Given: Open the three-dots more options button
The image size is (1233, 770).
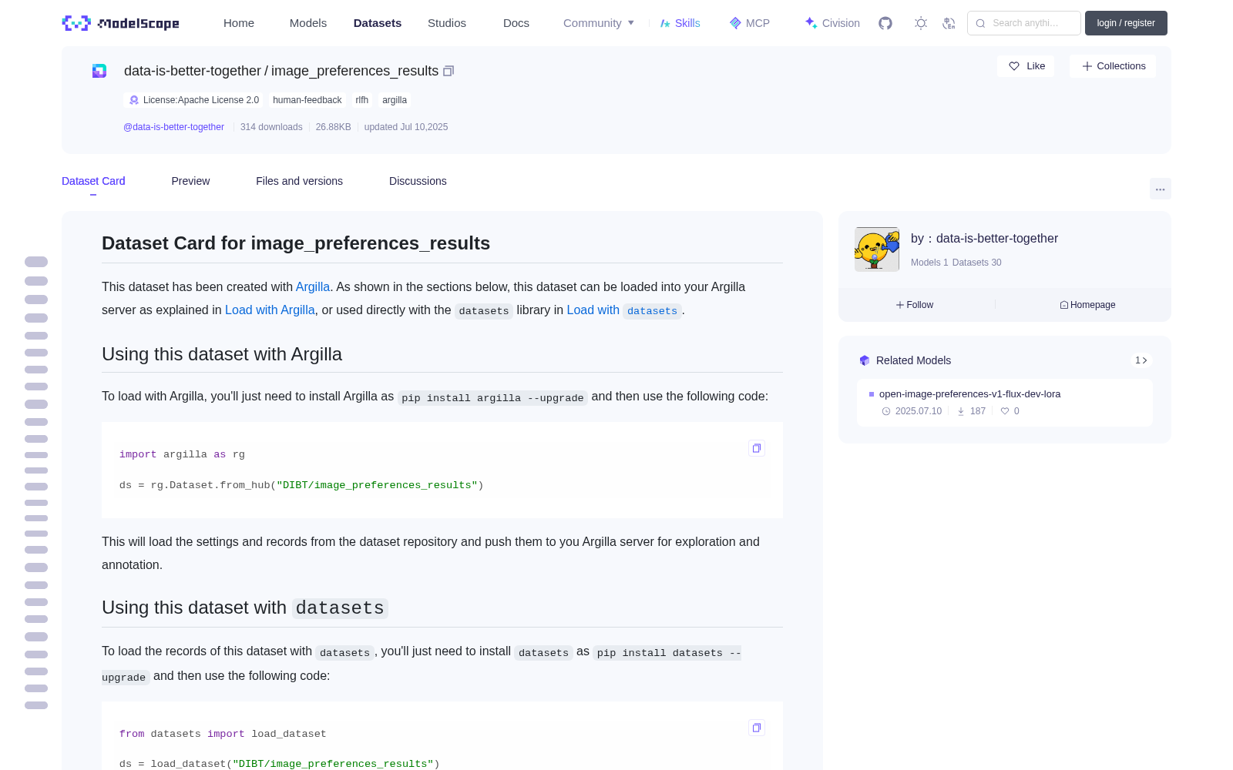Looking at the screenshot, I should 1160,189.
